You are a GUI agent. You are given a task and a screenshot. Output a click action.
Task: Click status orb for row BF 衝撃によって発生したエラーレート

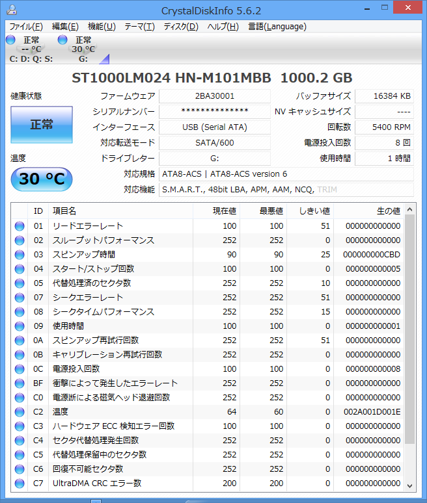click(x=20, y=383)
